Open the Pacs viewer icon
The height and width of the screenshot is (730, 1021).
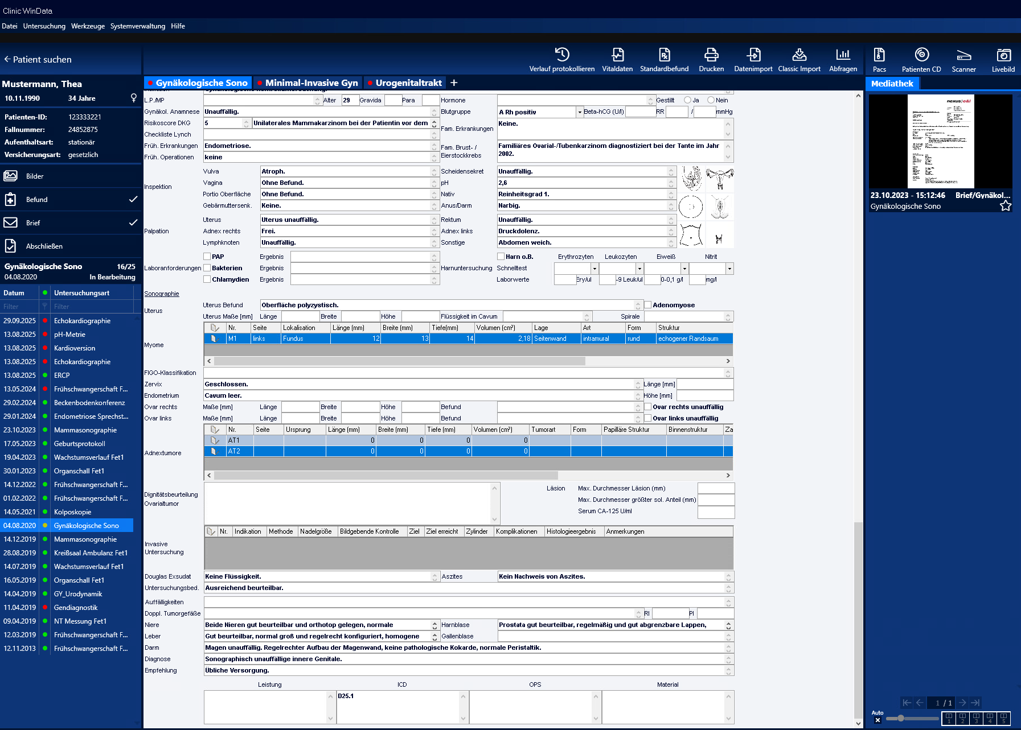(x=879, y=55)
